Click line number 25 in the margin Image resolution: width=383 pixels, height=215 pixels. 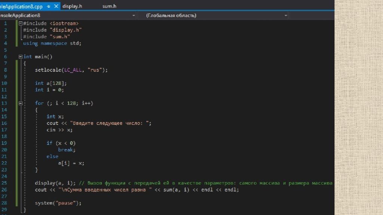point(5,183)
